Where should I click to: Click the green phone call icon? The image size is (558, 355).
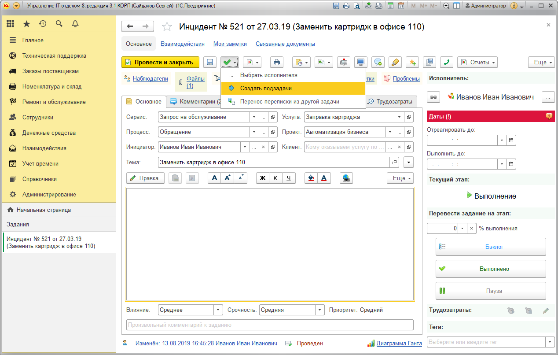tap(446, 63)
